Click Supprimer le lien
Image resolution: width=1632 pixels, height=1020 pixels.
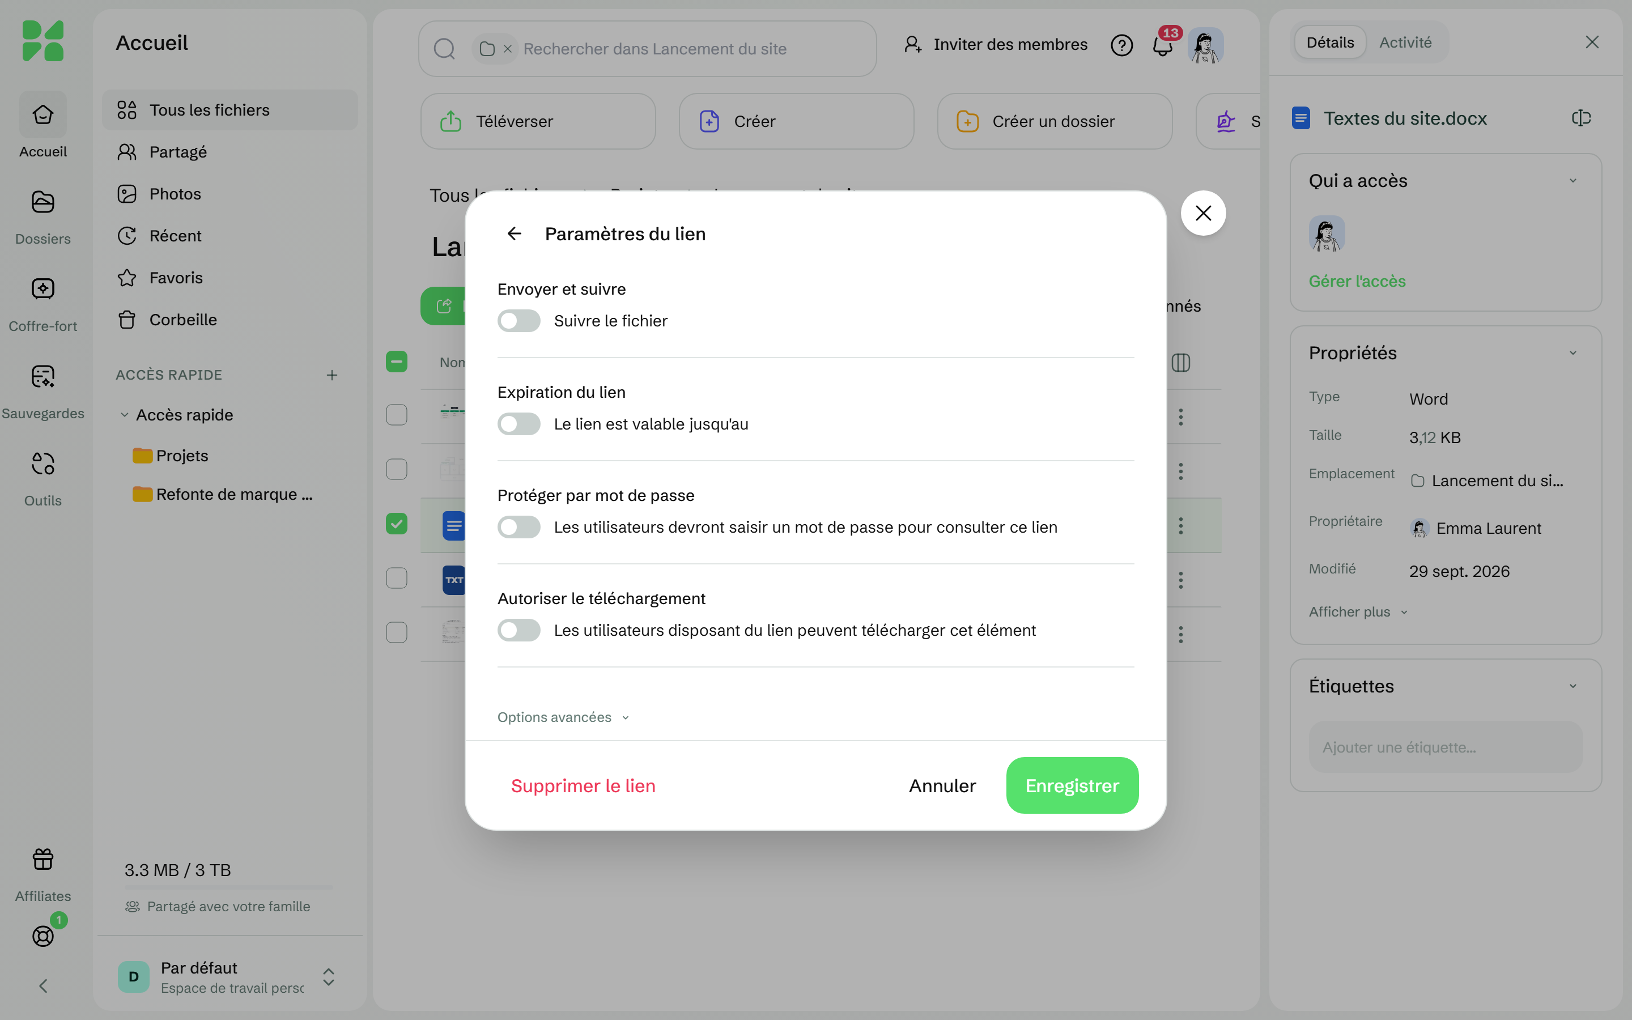(583, 785)
